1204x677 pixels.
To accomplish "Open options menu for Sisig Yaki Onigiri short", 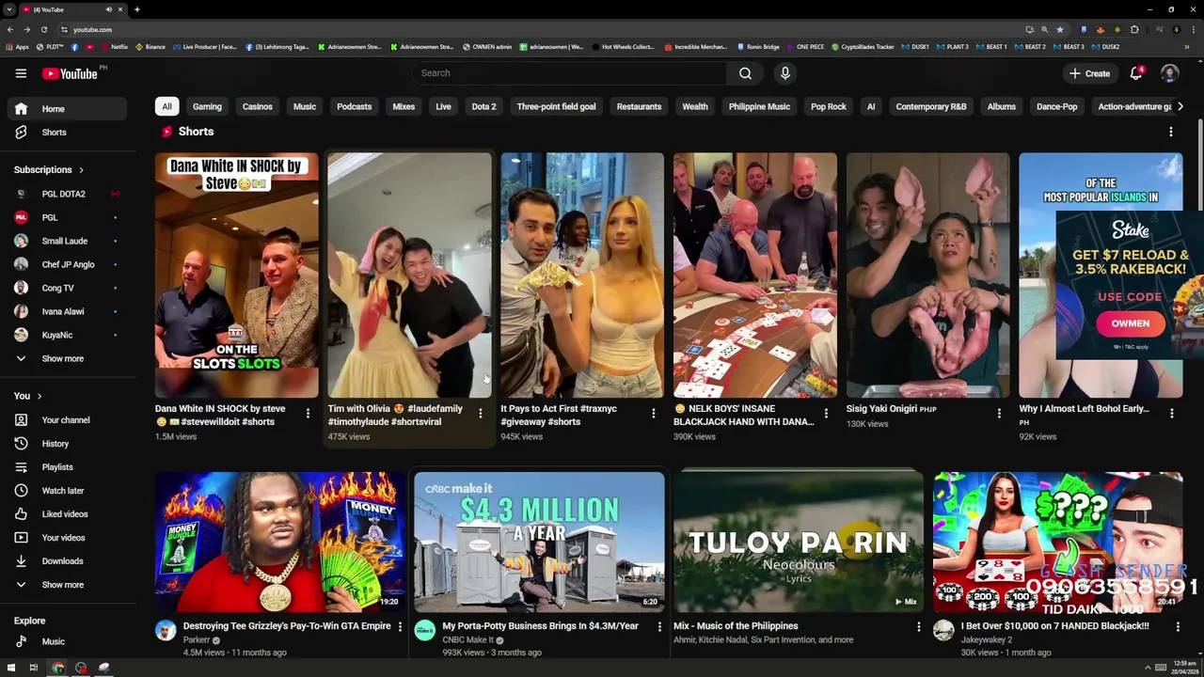I will (999, 413).
